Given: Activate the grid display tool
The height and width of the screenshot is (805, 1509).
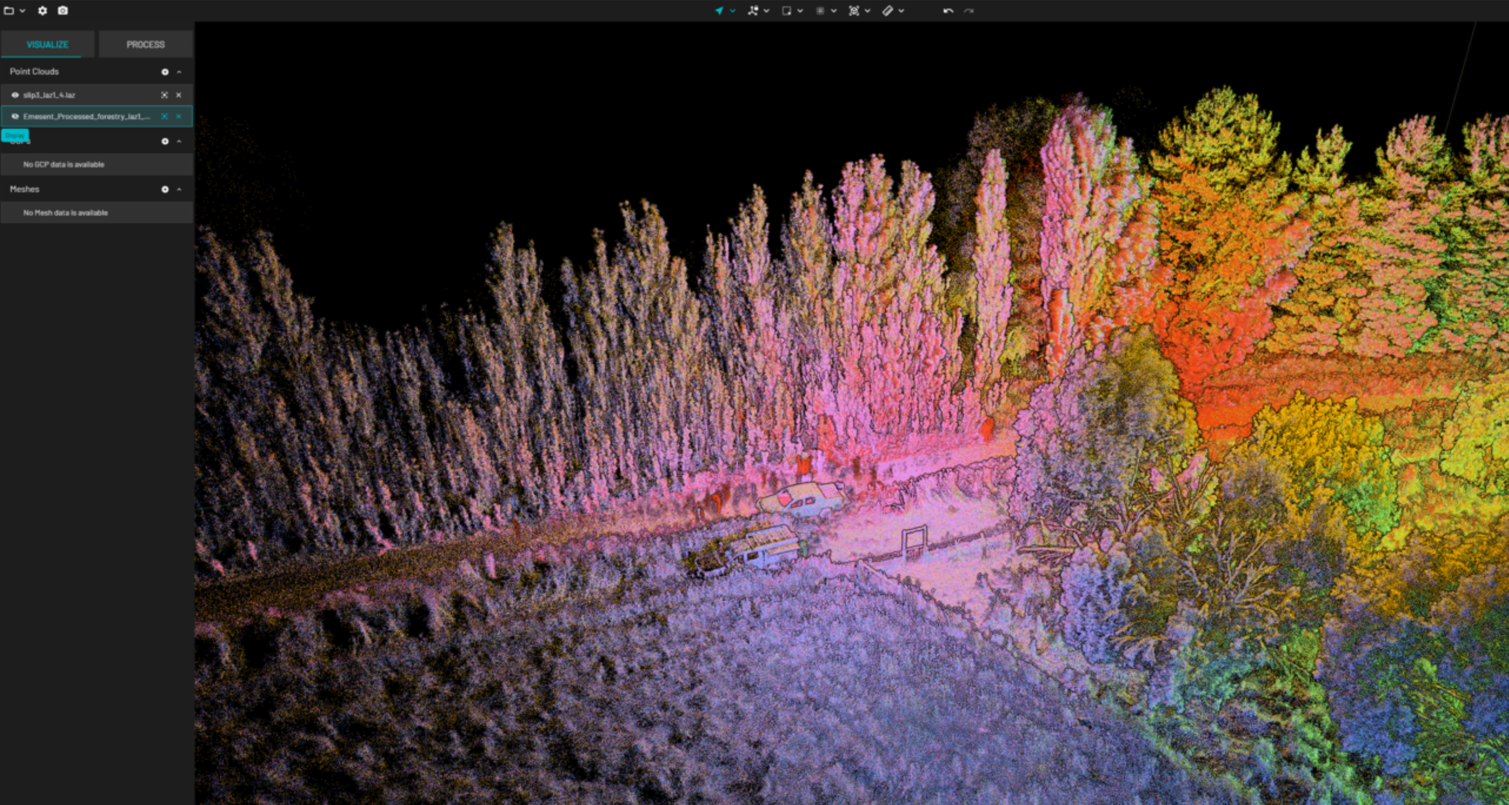Looking at the screenshot, I should tap(821, 11).
